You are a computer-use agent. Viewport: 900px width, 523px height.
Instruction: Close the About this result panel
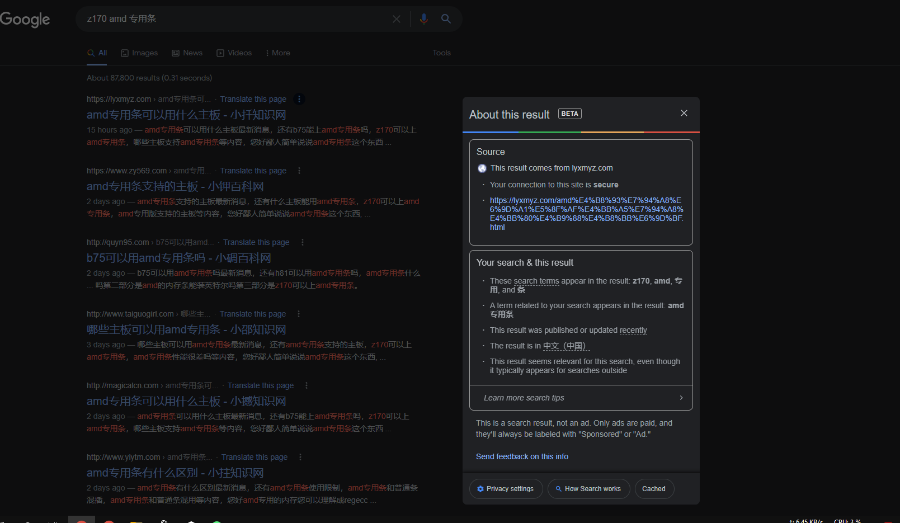pyautogui.click(x=684, y=113)
